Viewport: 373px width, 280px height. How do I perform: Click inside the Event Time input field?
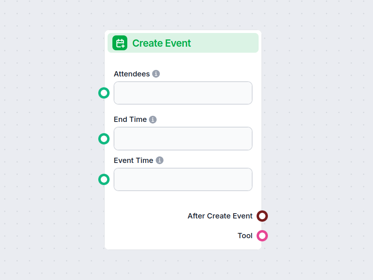[183, 179]
